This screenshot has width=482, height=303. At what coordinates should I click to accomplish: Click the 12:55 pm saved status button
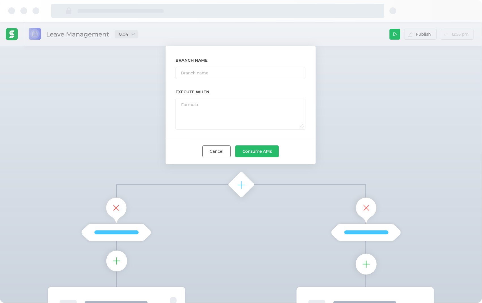click(x=457, y=34)
